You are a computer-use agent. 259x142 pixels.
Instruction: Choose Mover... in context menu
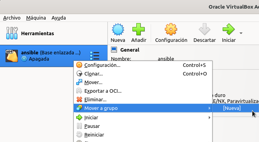pyautogui.click(x=143, y=83)
